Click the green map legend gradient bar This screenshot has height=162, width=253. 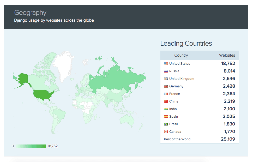[31, 146]
